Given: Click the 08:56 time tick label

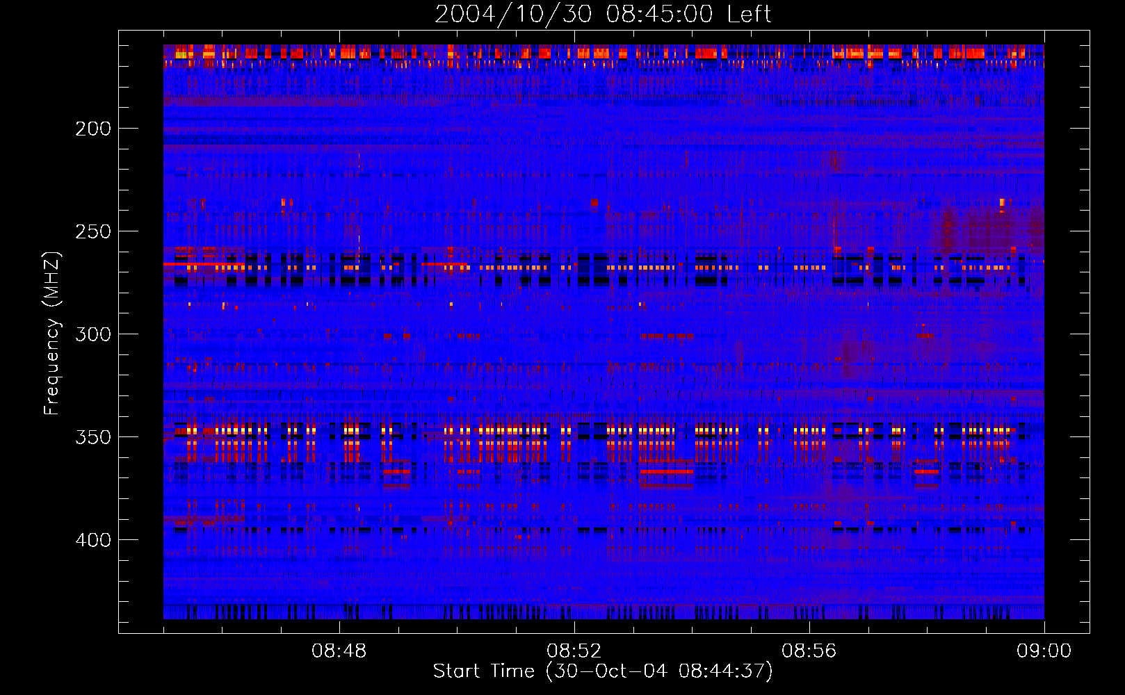Looking at the screenshot, I should 809,651.
